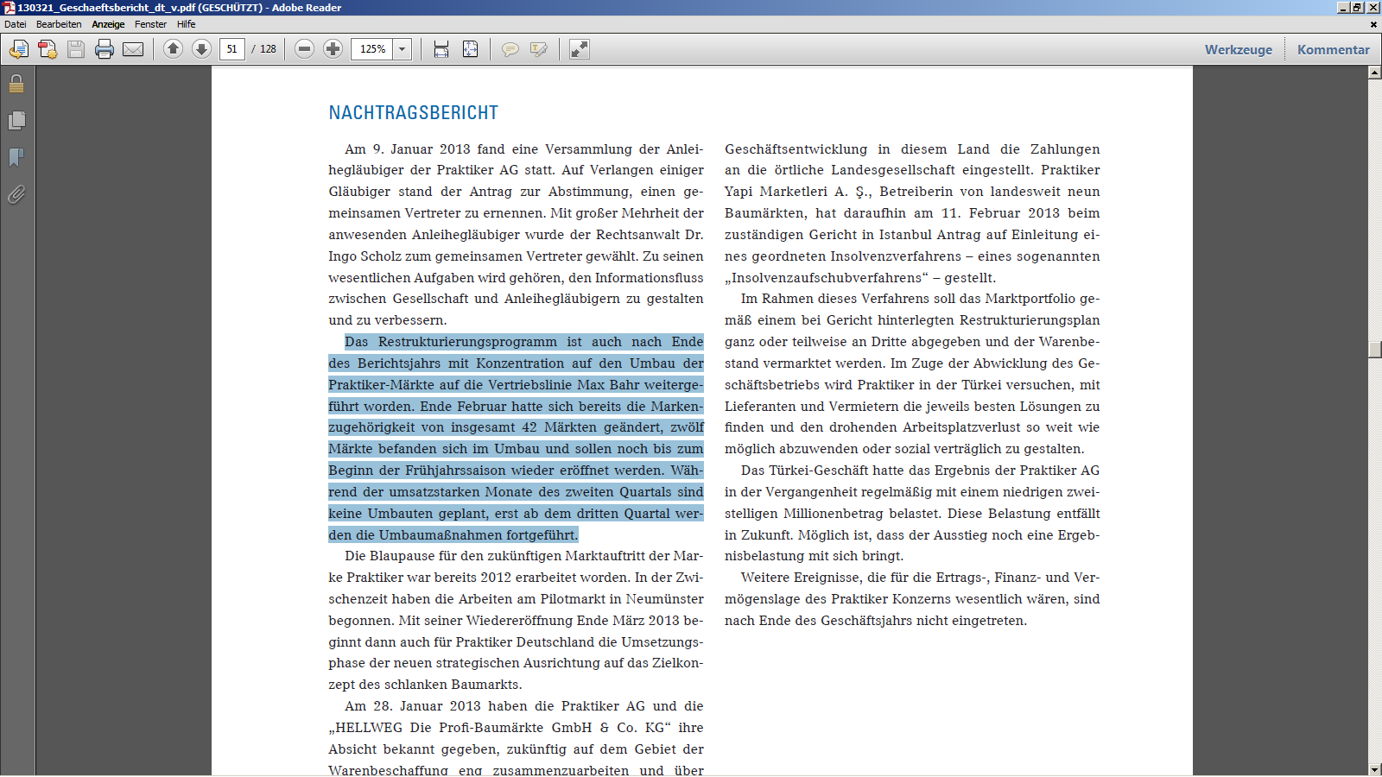Select the highlight text tool
Image resolution: width=1382 pixels, height=777 pixels.
pyautogui.click(x=539, y=49)
